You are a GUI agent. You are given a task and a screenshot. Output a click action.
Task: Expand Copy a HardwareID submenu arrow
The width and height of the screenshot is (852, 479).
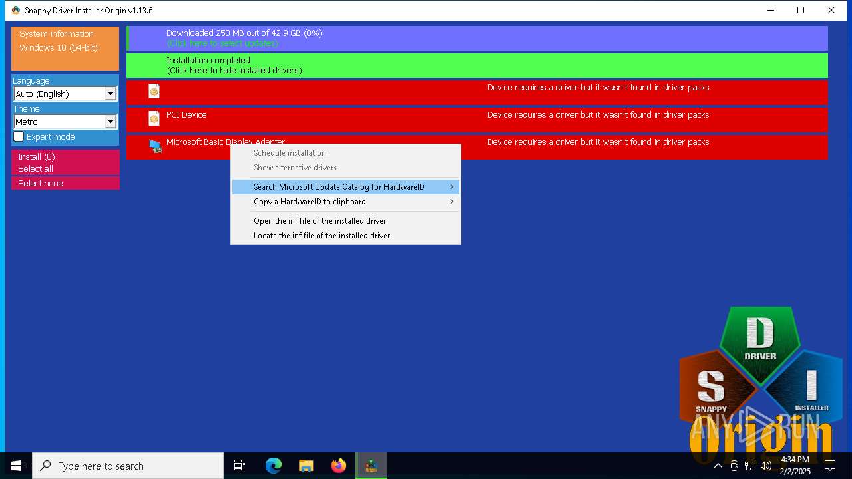[451, 202]
